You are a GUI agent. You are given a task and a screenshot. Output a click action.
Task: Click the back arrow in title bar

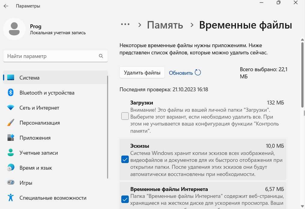coord(6,6)
